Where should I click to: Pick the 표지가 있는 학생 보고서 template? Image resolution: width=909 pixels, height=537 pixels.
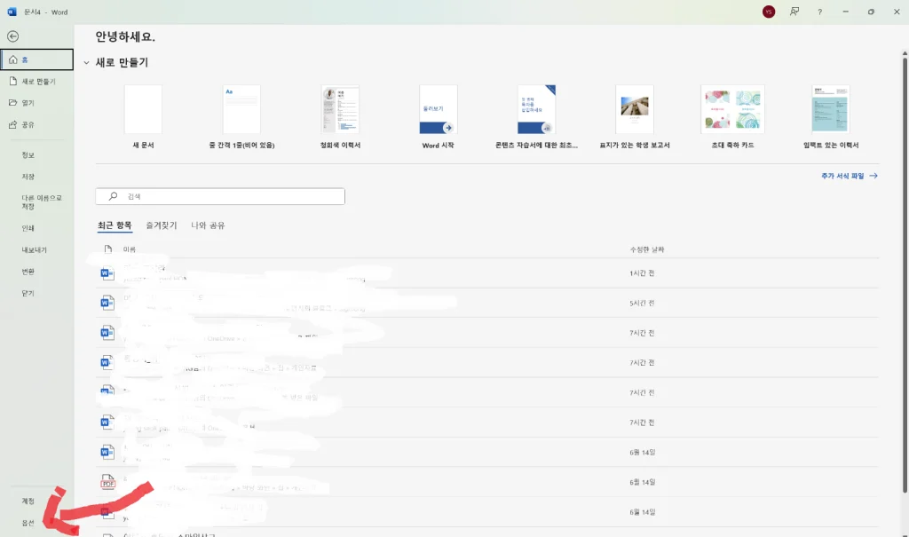point(635,117)
